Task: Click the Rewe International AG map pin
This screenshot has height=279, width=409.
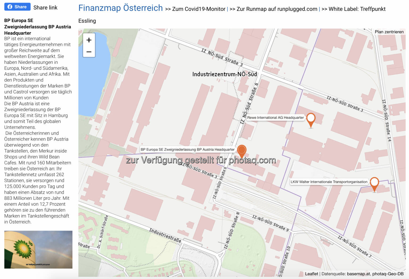Action: (310, 119)
